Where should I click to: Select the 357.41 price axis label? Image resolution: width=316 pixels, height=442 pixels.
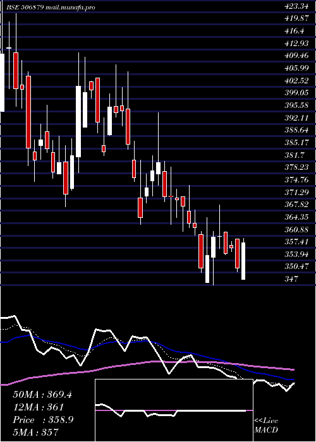tap(296, 242)
